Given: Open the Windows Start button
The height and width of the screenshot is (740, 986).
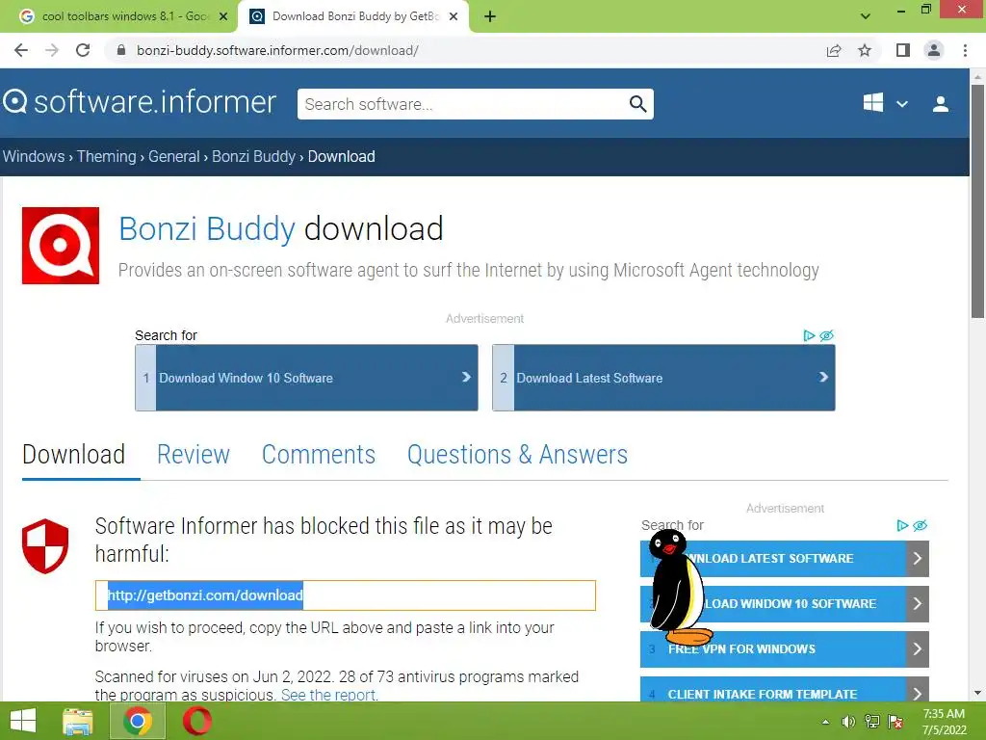Looking at the screenshot, I should pyautogui.click(x=23, y=721).
